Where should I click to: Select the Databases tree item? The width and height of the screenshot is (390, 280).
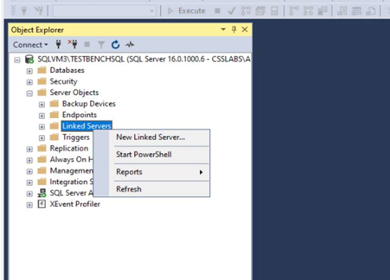[x=67, y=70]
